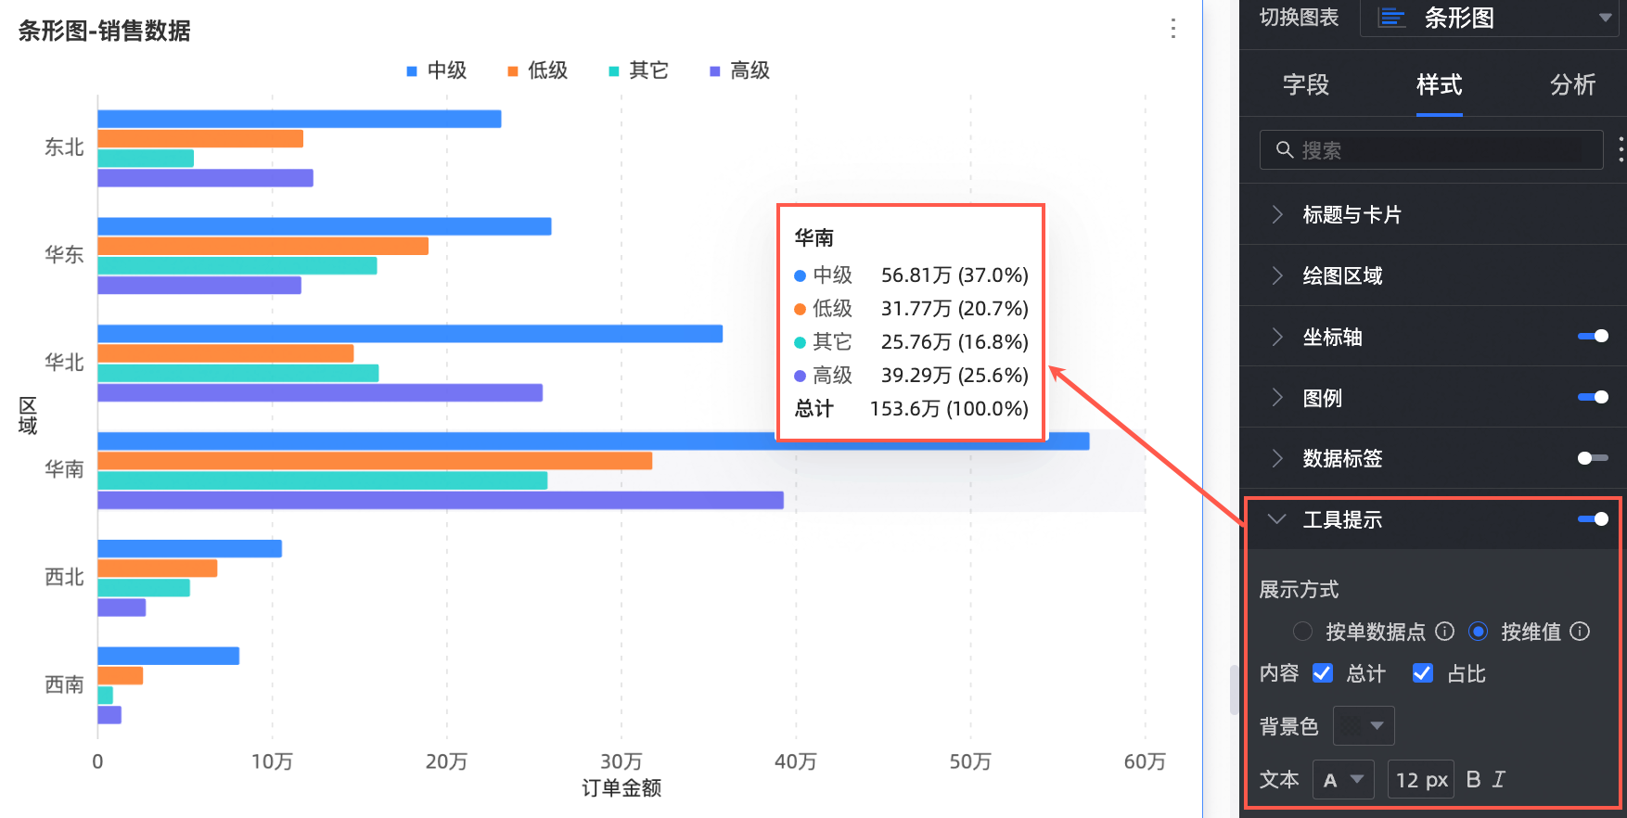
Task: Select the 按单数据点 radio button
Action: click(1302, 632)
